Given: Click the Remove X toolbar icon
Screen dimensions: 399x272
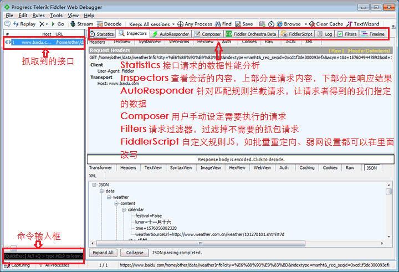Looking at the screenshot, I should click(x=42, y=24).
